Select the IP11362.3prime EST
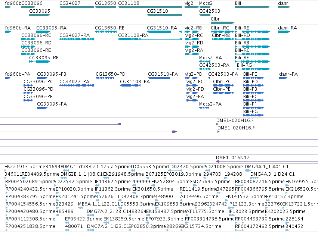The height and width of the screenshot is (232, 318). (x=97, y=193)
